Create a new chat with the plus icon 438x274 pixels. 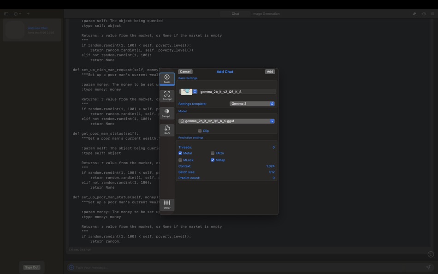pyautogui.click(x=27, y=13)
